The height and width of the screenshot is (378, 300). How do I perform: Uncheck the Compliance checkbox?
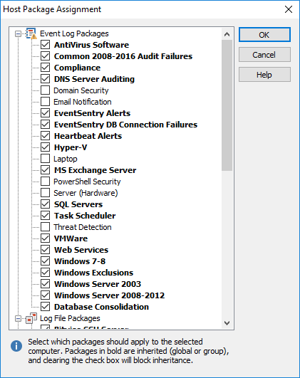[46, 67]
